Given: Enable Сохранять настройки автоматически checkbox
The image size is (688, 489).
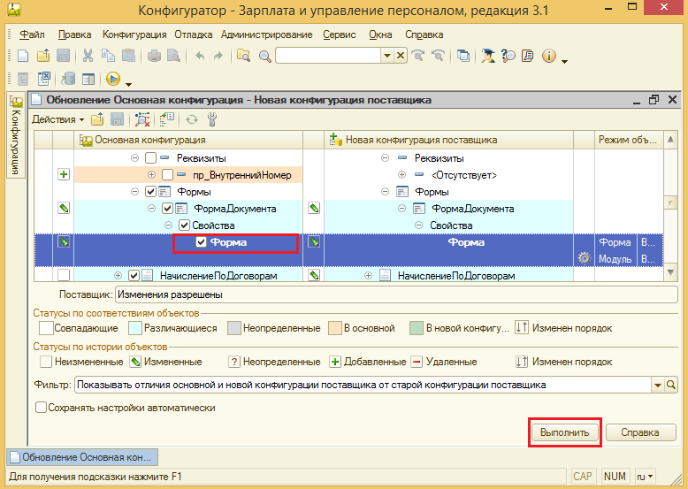Looking at the screenshot, I should coord(41,408).
